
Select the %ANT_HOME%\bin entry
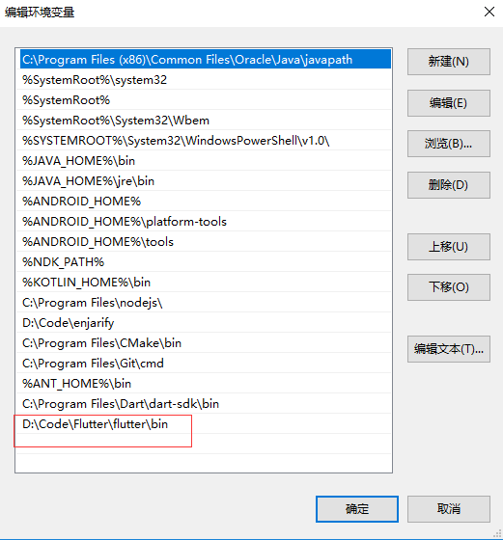(x=204, y=384)
